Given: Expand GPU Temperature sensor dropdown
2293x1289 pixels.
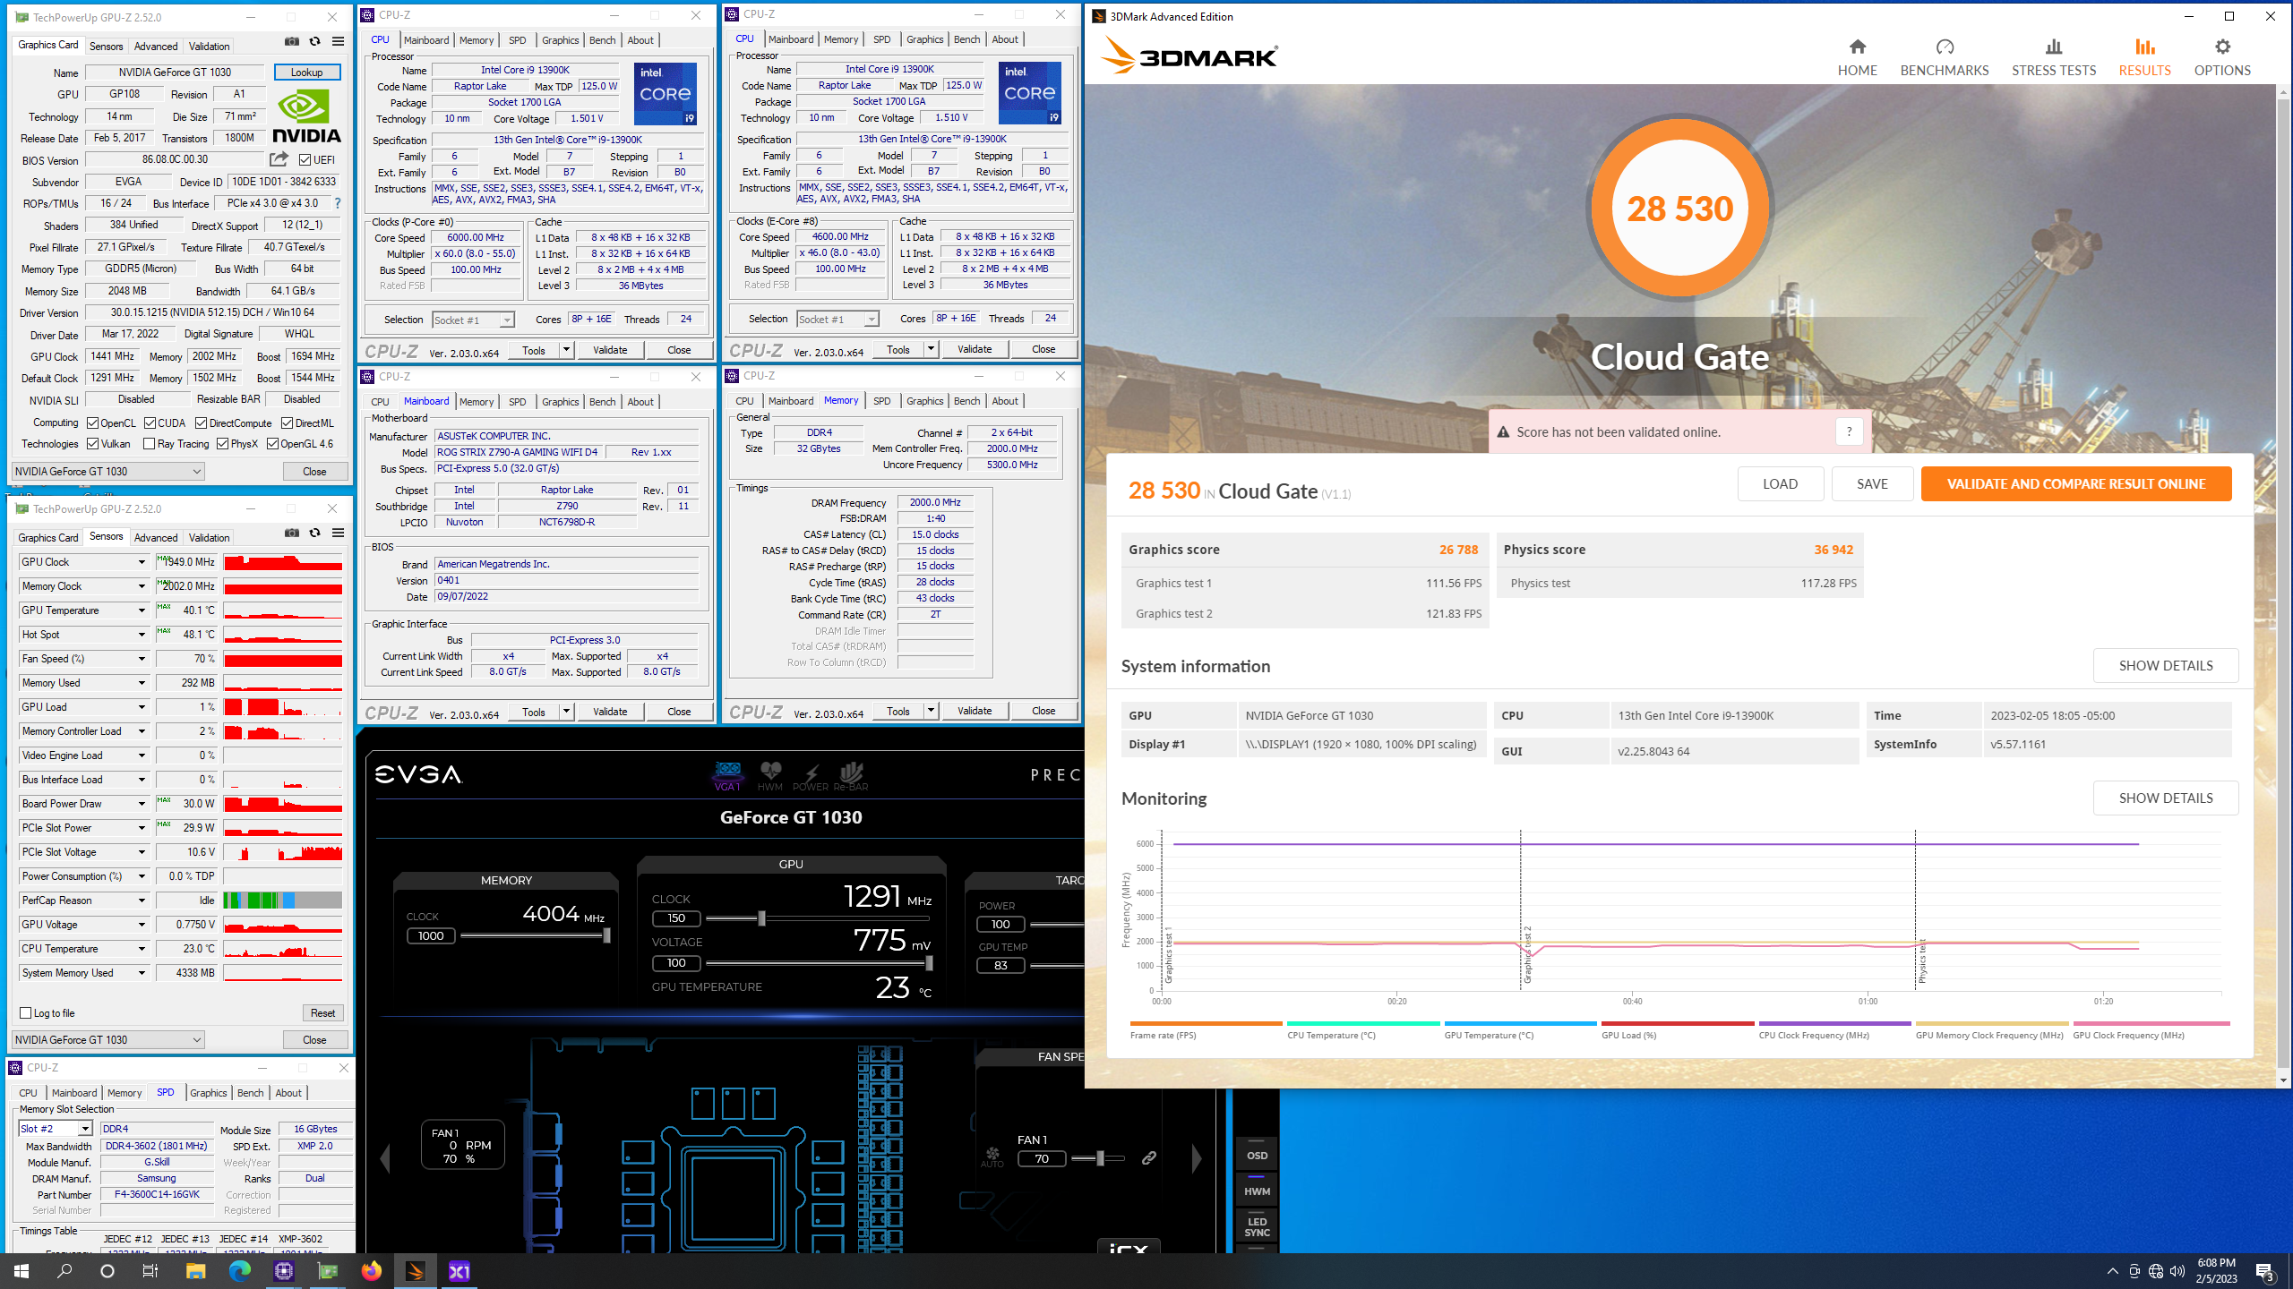Looking at the screenshot, I should tap(142, 610).
